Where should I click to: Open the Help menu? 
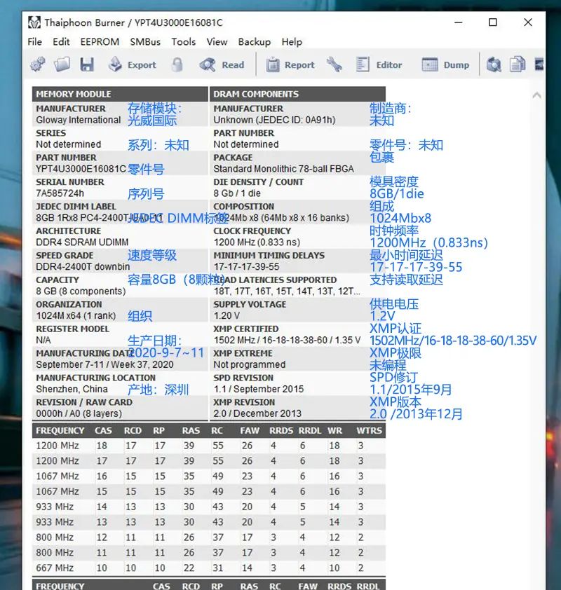point(292,42)
